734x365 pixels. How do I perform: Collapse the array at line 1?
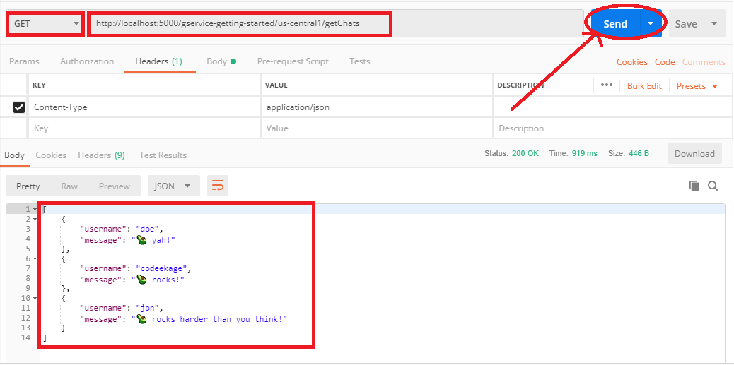pyautogui.click(x=35, y=209)
